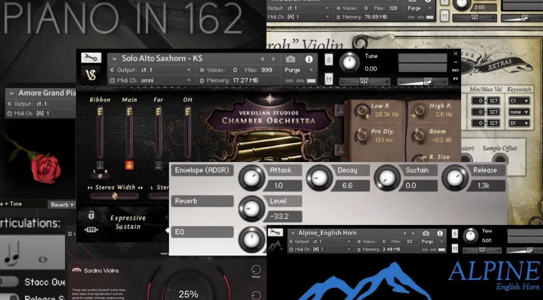Click the VS logo under the Saxhorn wrench
The height and width of the screenshot is (300, 543).
point(91,75)
